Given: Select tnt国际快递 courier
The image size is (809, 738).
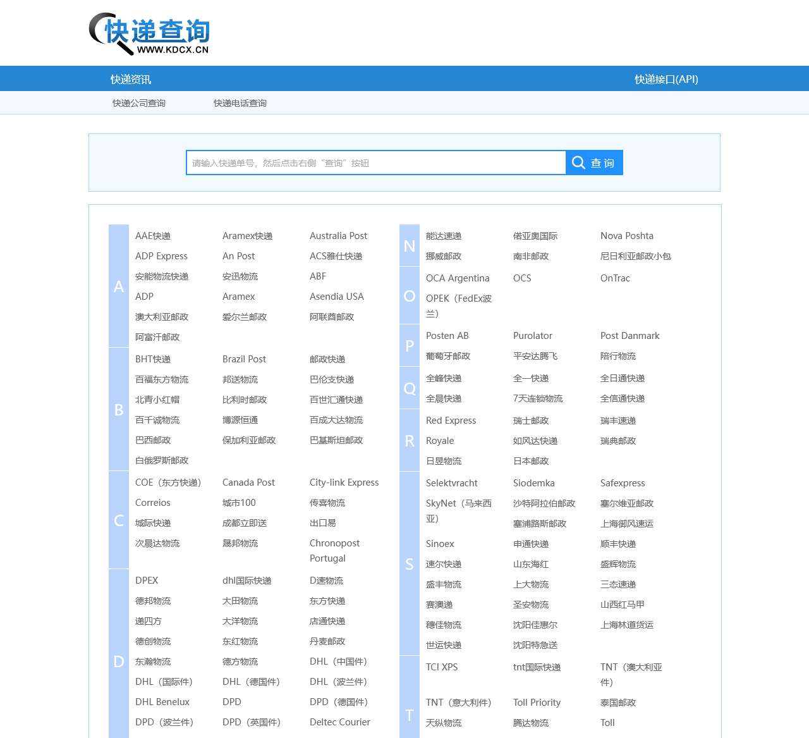Looking at the screenshot, I should click(x=537, y=667).
